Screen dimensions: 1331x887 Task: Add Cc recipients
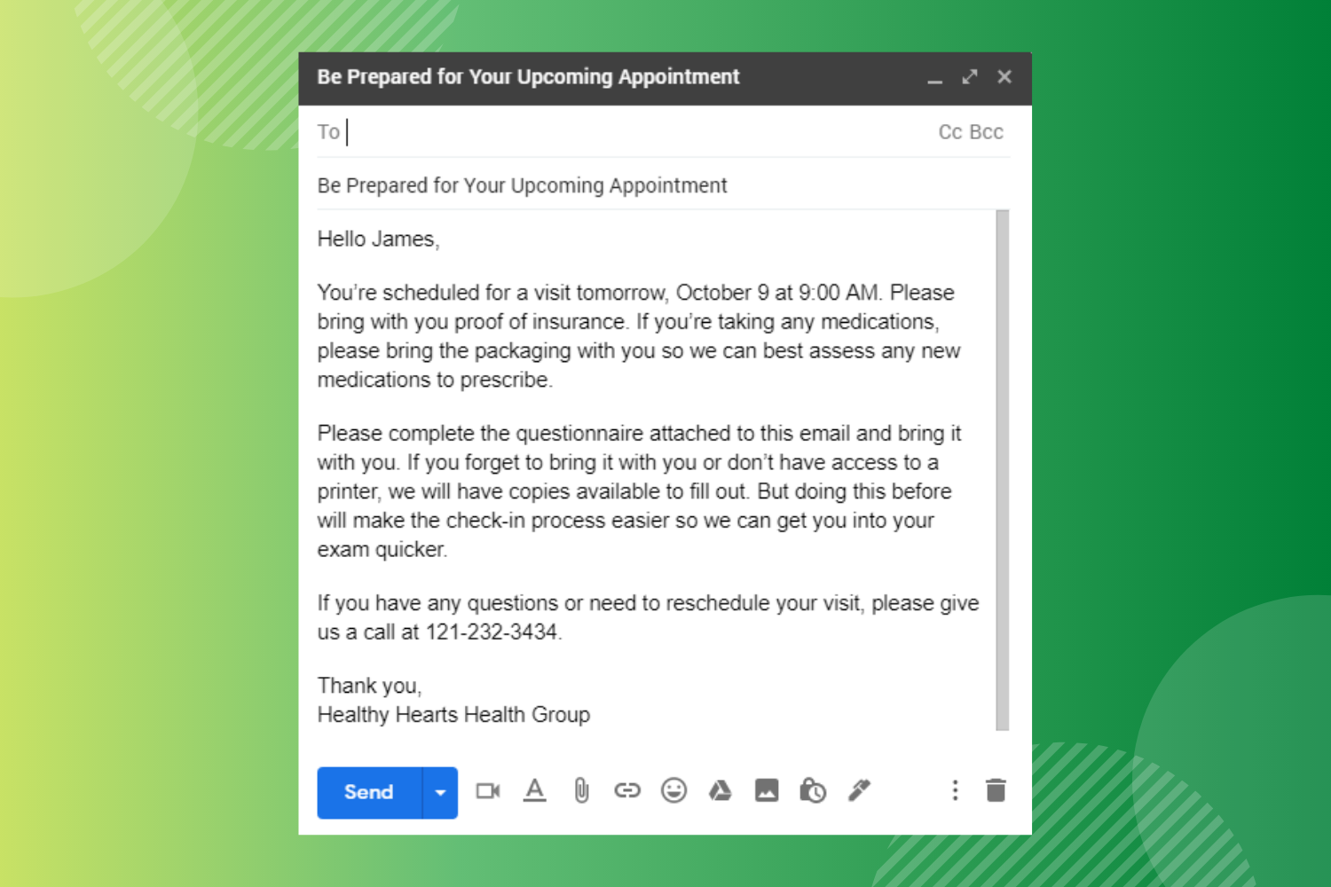coord(950,132)
